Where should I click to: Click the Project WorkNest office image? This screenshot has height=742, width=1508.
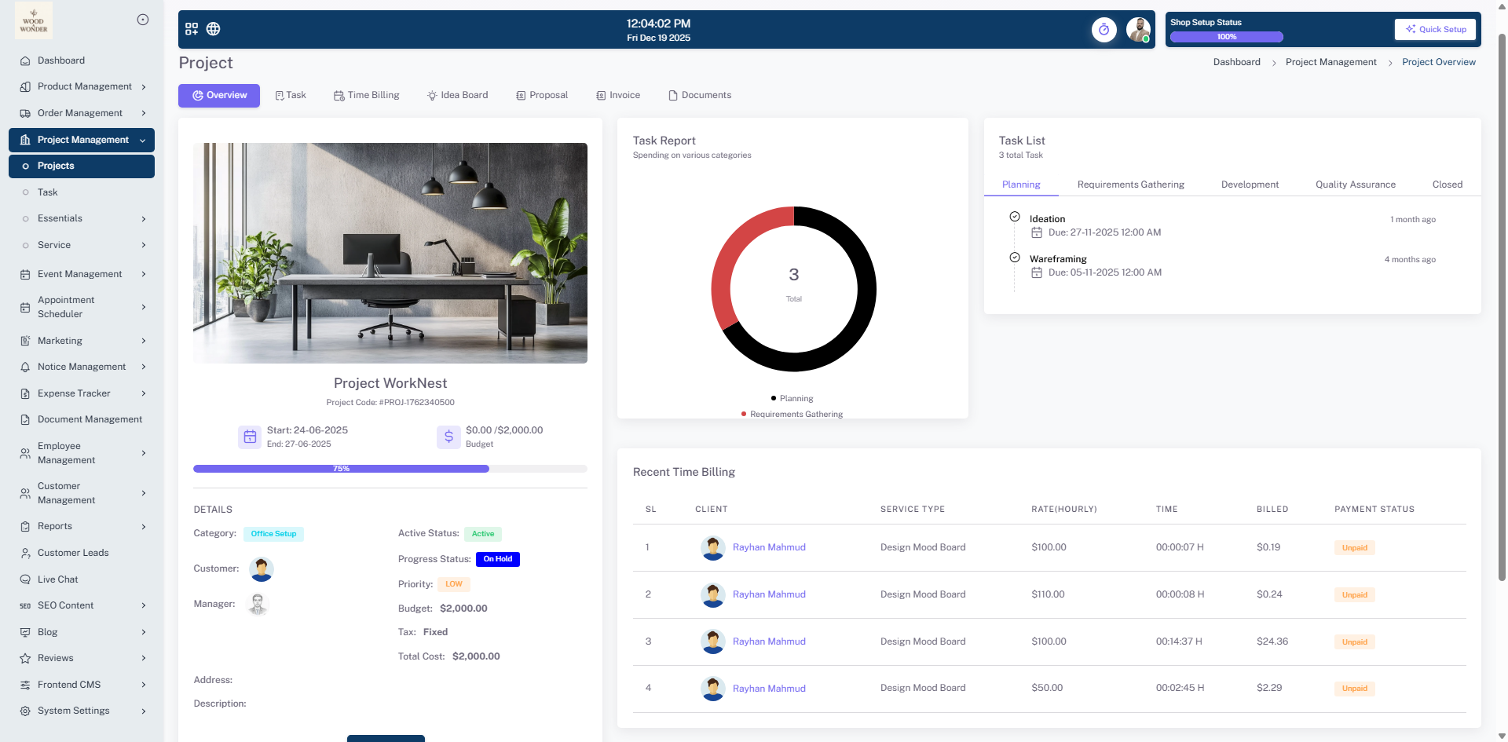(x=390, y=253)
